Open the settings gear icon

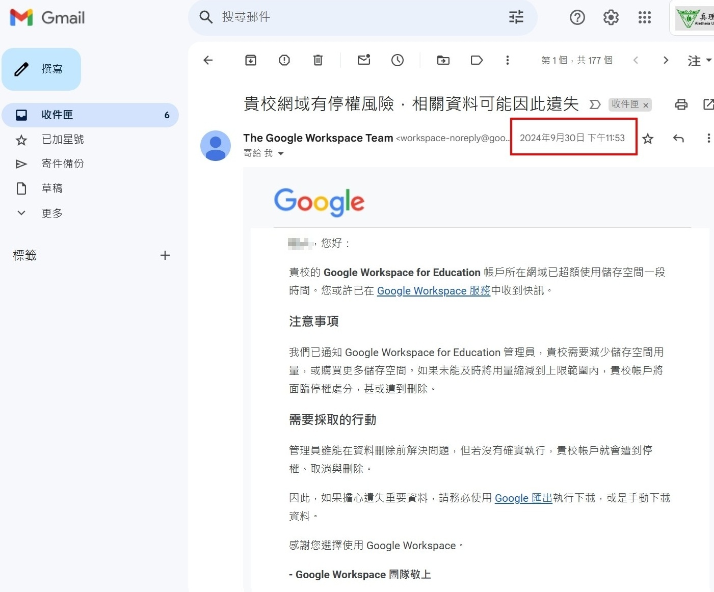pos(611,18)
